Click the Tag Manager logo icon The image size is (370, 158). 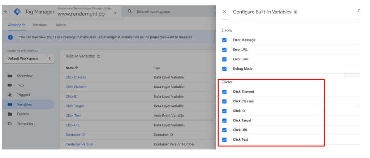(x=17, y=12)
